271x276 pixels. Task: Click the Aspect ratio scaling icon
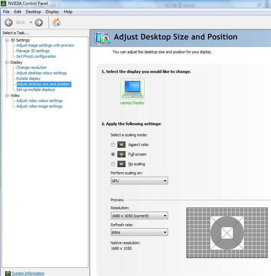pos(122,145)
